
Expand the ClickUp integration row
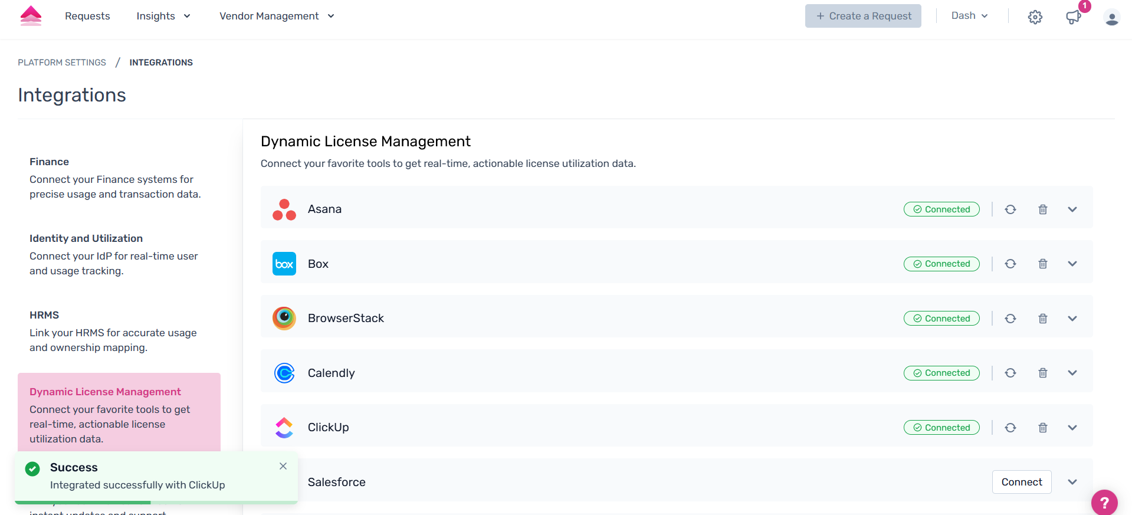click(x=1072, y=428)
